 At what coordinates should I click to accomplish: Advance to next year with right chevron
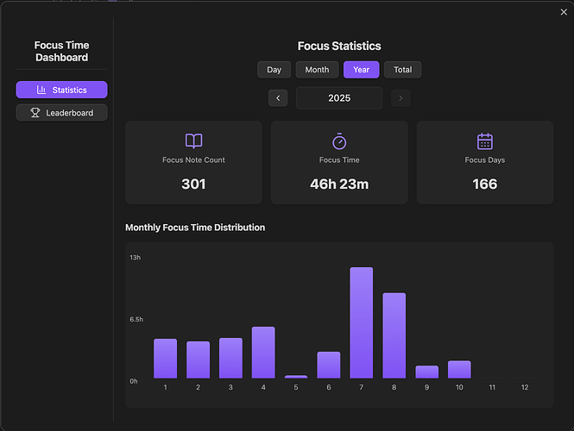pyautogui.click(x=400, y=98)
